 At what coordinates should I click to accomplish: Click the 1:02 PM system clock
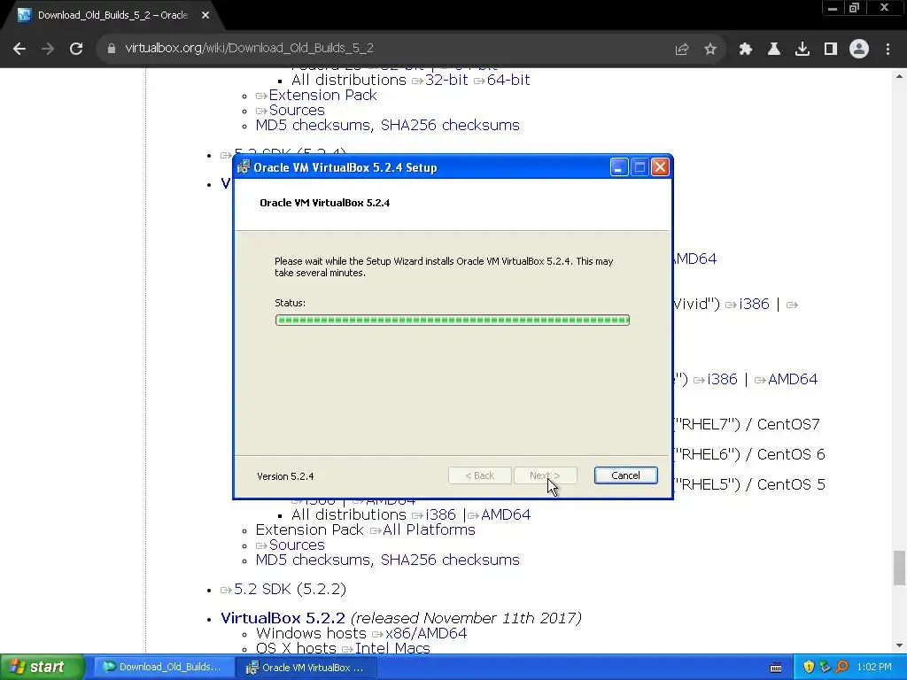coord(874,667)
